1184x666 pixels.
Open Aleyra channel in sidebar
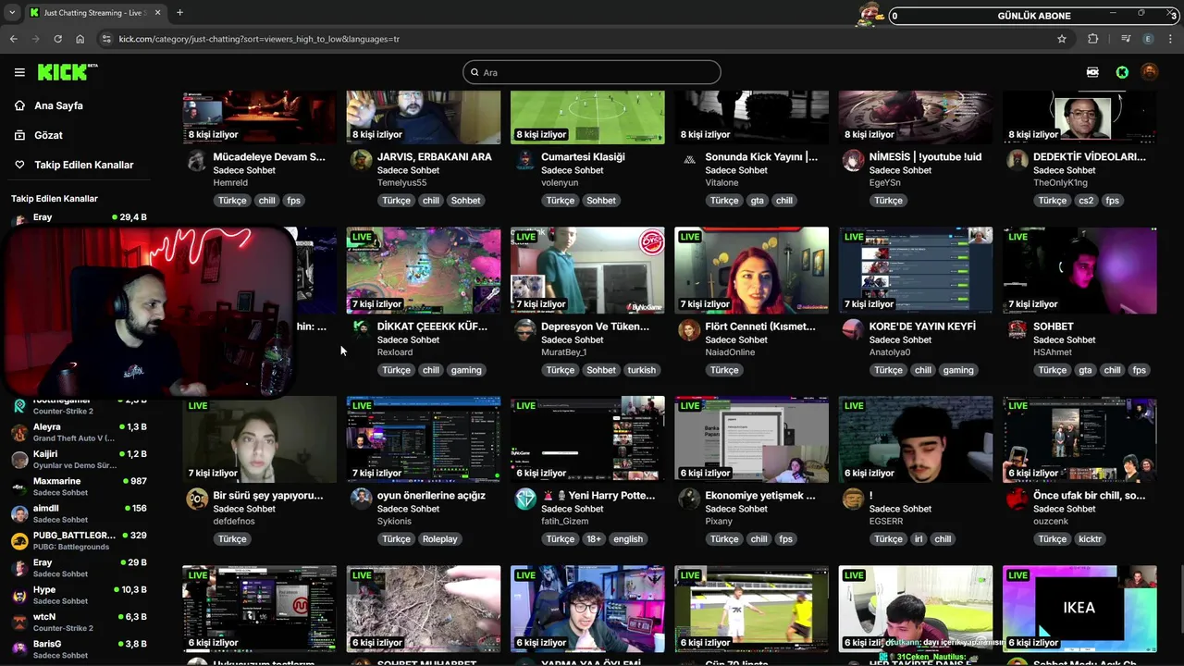(x=79, y=432)
